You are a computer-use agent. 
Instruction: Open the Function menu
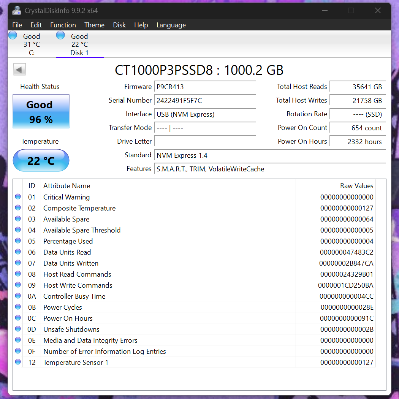pos(63,25)
